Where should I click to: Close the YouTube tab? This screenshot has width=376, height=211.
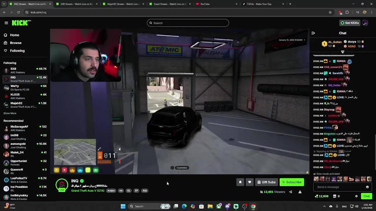tap(236, 4)
